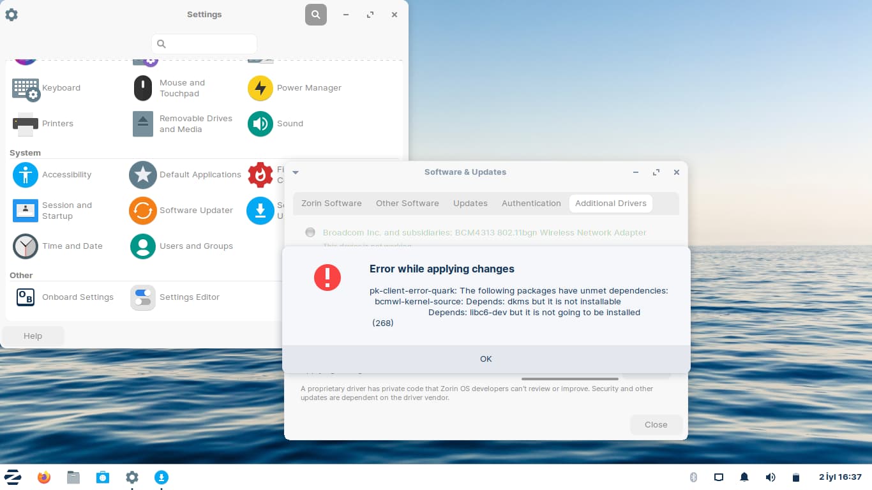Switch to the Updates tab
Viewport: 872px width, 490px height.
470,204
